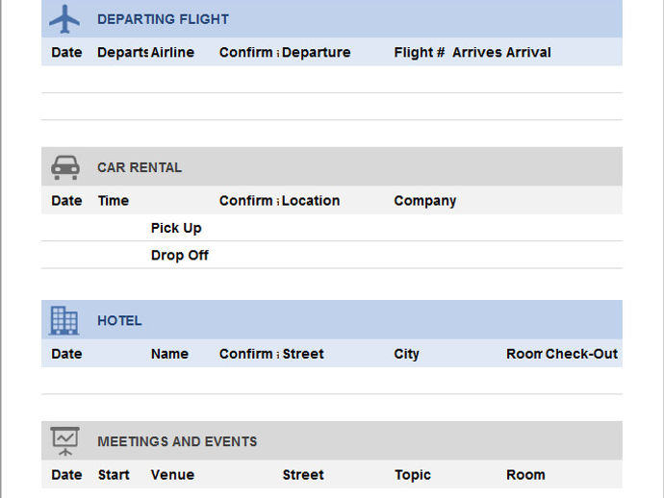
Task: Click the empty row under Hotel headers
Action: [332, 381]
